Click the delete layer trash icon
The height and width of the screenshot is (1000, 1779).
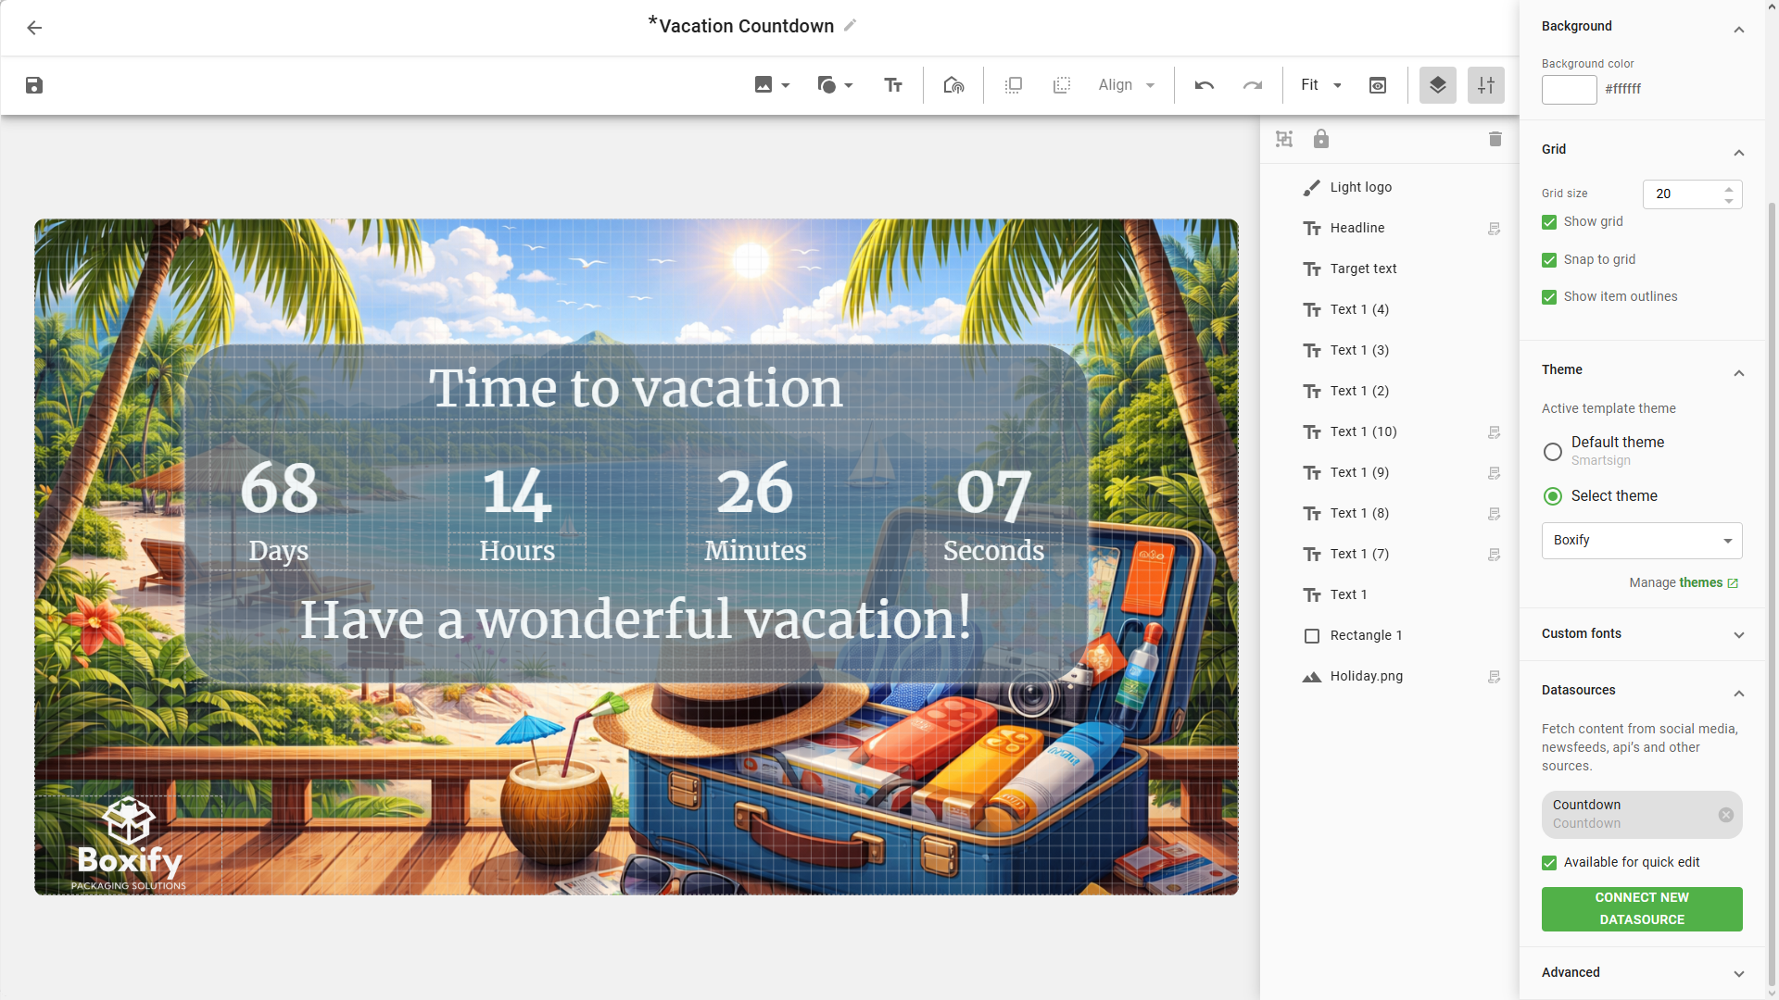[1495, 139]
